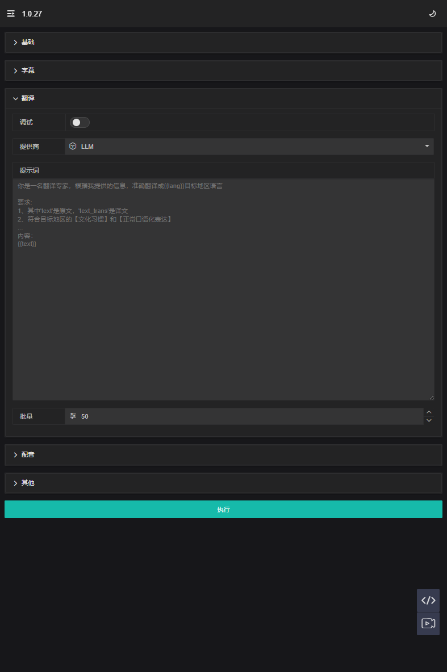Click the 1.0.27 version label
This screenshot has width=447, height=672.
point(32,14)
